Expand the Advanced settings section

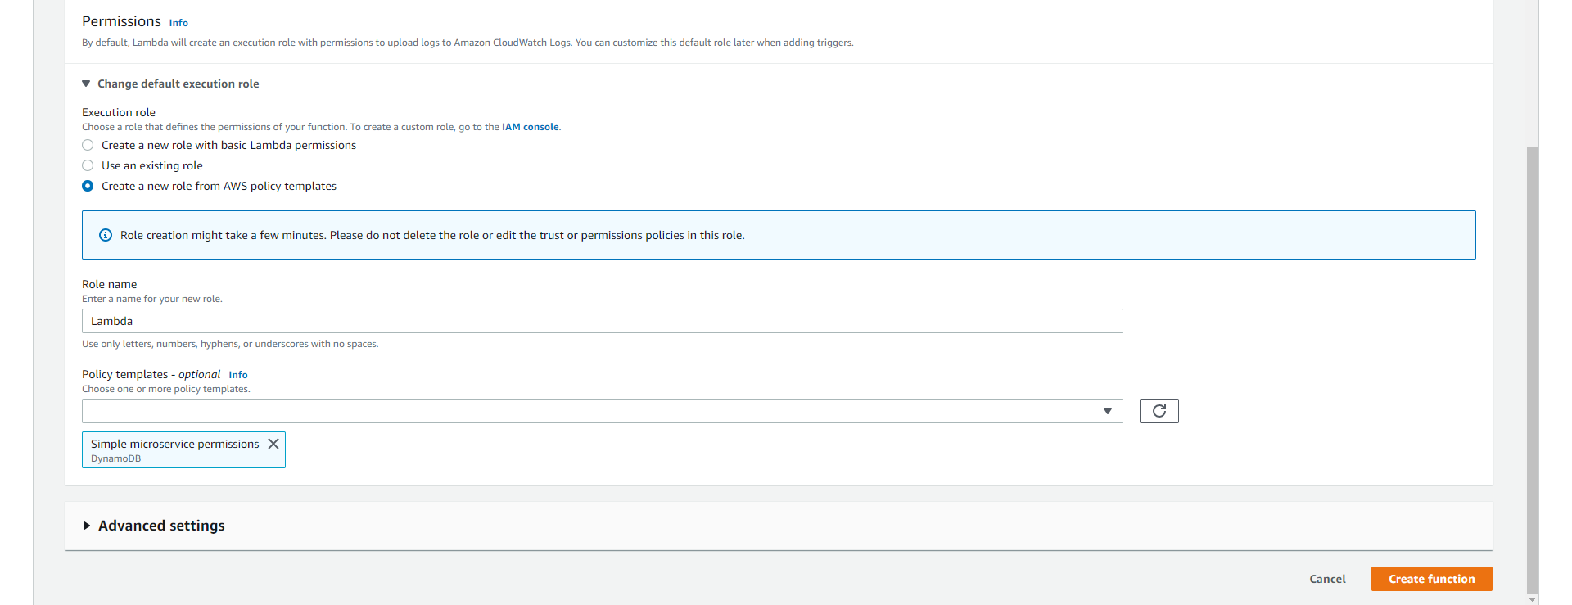[153, 526]
